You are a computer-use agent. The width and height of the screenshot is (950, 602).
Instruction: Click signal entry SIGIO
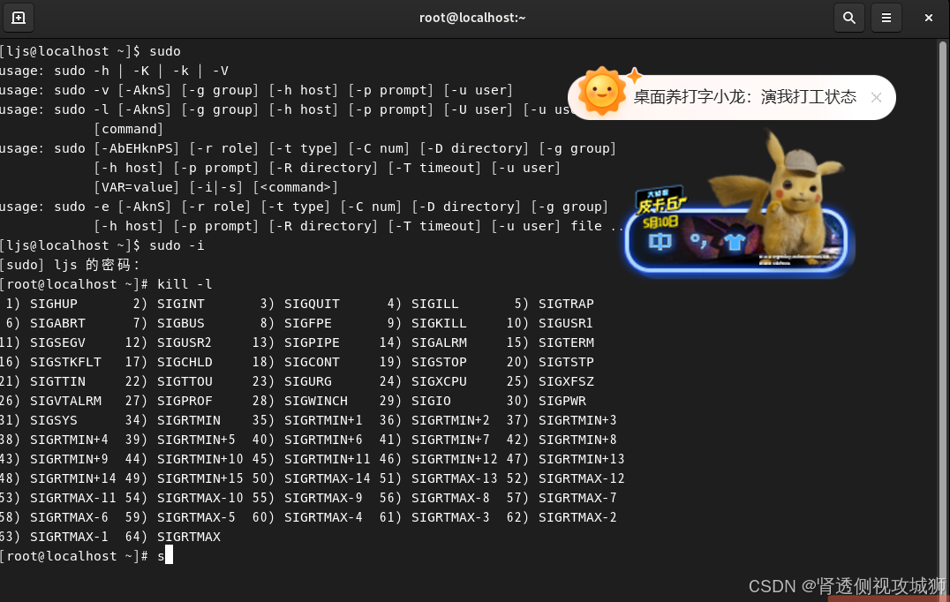click(431, 401)
